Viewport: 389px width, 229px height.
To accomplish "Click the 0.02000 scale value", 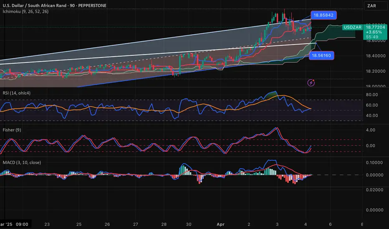I will coord(374,190).
